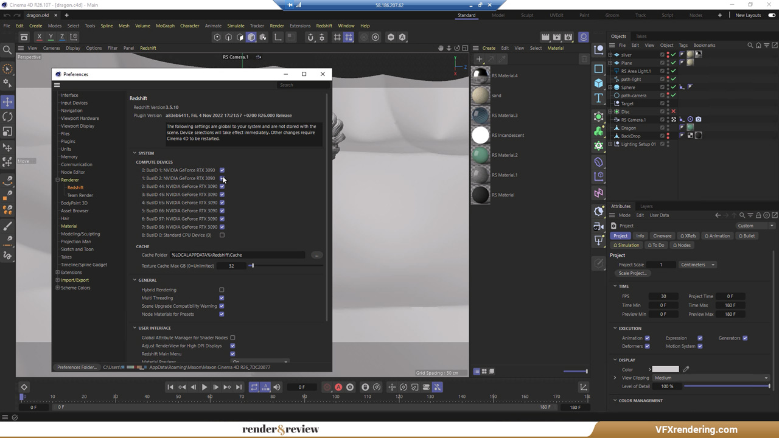Uncheck GPU 0 BusID 1 RTX 3090

point(222,170)
